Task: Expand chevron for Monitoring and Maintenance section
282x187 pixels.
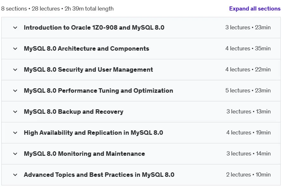Action: pyautogui.click(x=15, y=154)
